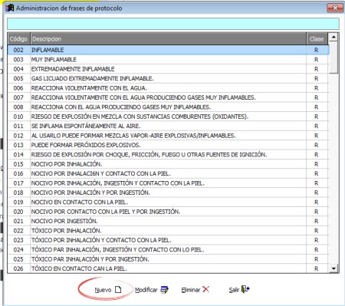Screen dimensions: 345x306
Task: Select row GAS LICUADO EXTREMADAMENTE INFLAMABLE
Action: pyautogui.click(x=168, y=78)
